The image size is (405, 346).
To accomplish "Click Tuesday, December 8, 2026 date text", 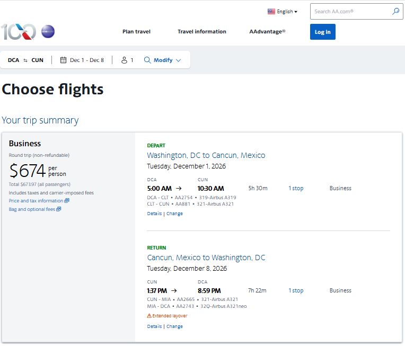I will click(x=187, y=269).
